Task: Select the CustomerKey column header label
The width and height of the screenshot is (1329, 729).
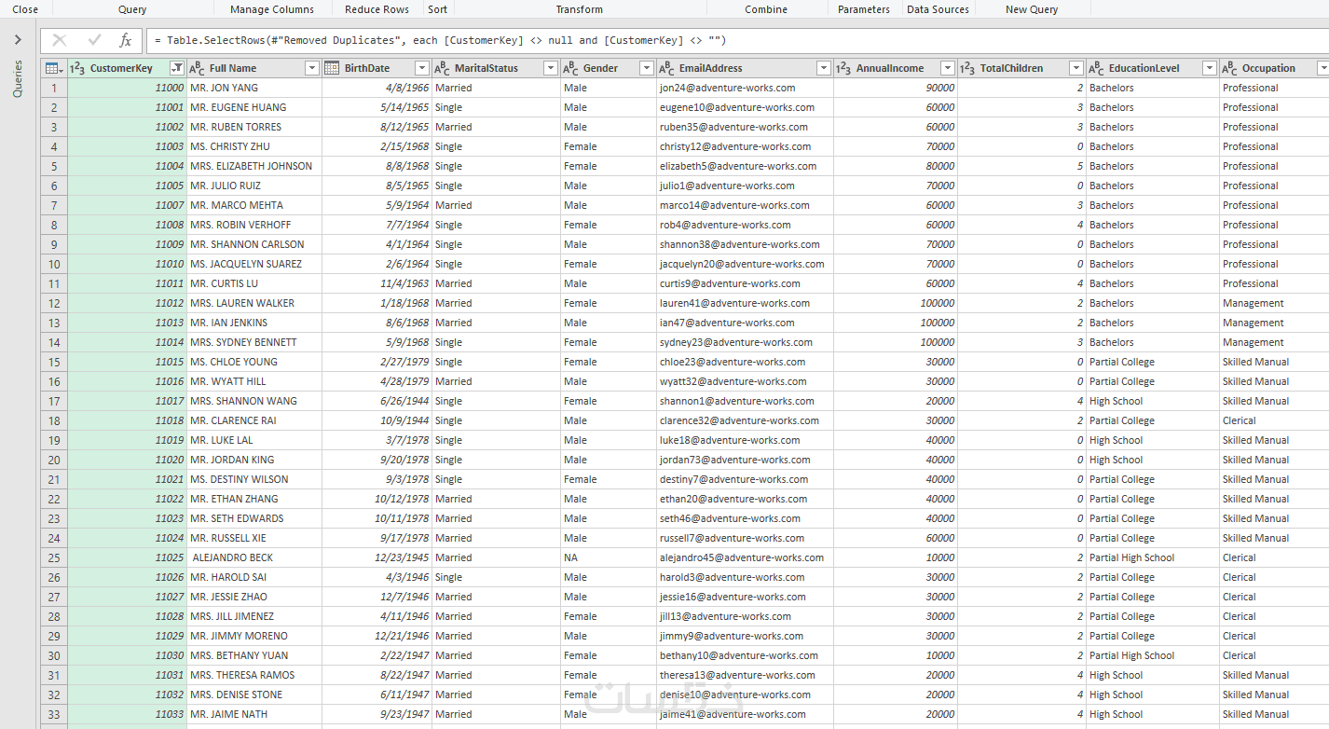Action: (x=121, y=68)
